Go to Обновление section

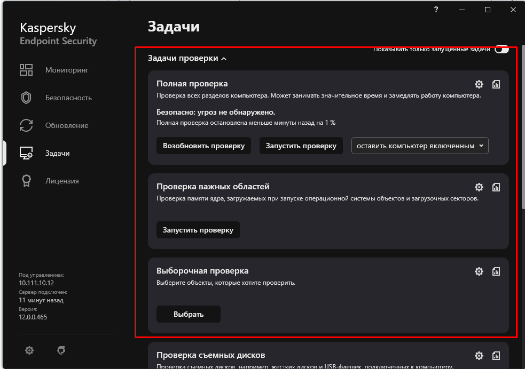pyautogui.click(x=67, y=125)
